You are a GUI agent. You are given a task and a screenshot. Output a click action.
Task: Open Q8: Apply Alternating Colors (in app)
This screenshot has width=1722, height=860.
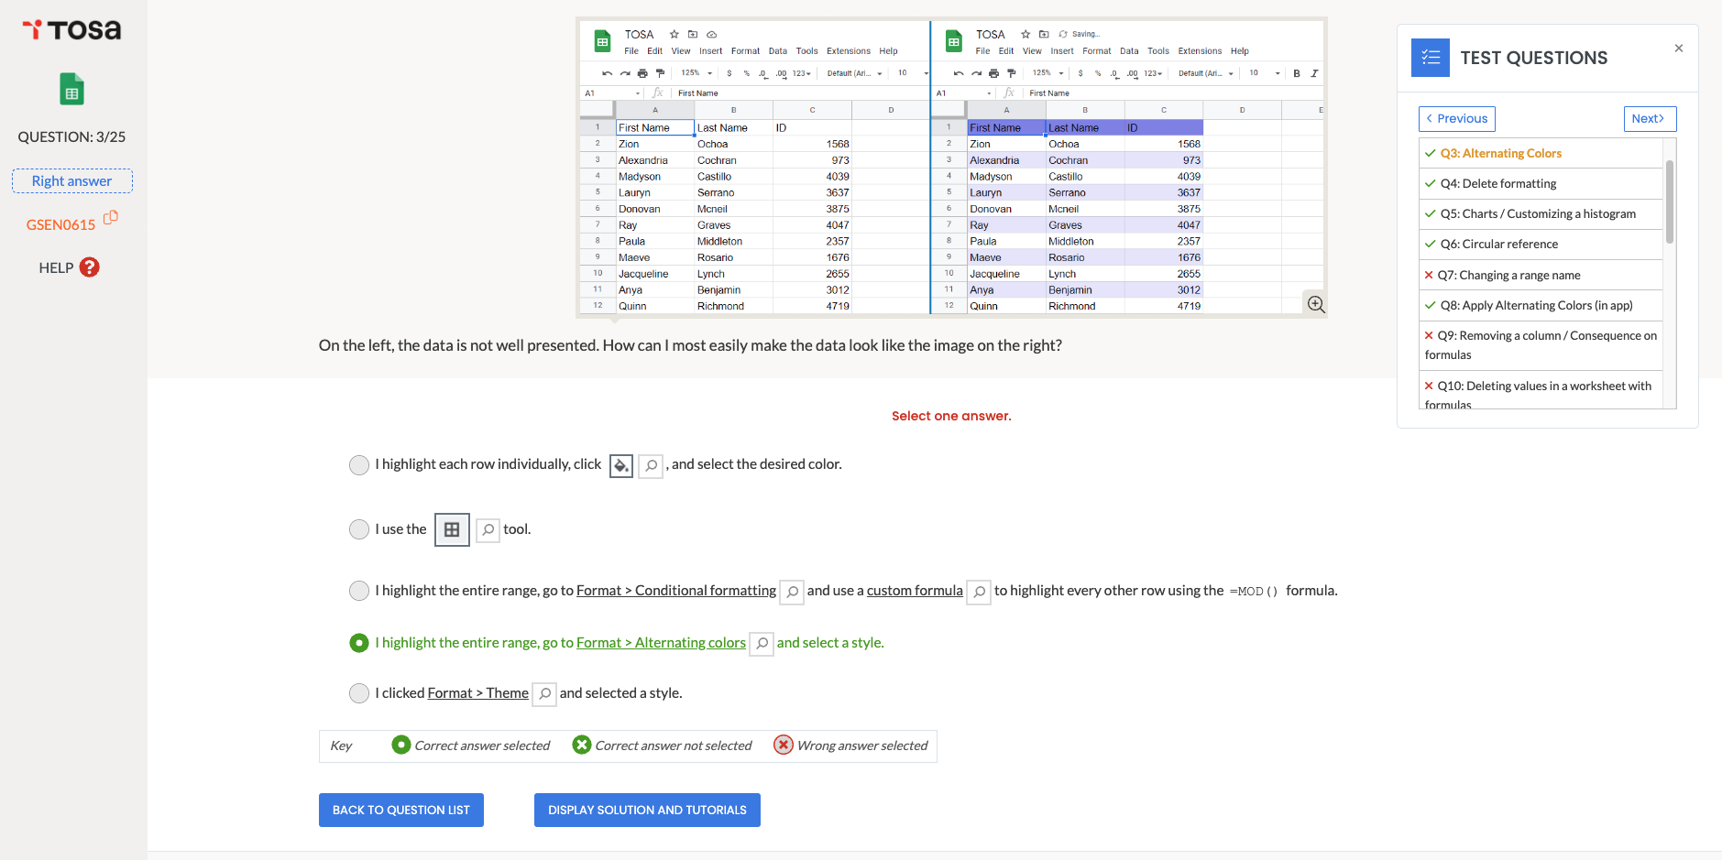1540,305
